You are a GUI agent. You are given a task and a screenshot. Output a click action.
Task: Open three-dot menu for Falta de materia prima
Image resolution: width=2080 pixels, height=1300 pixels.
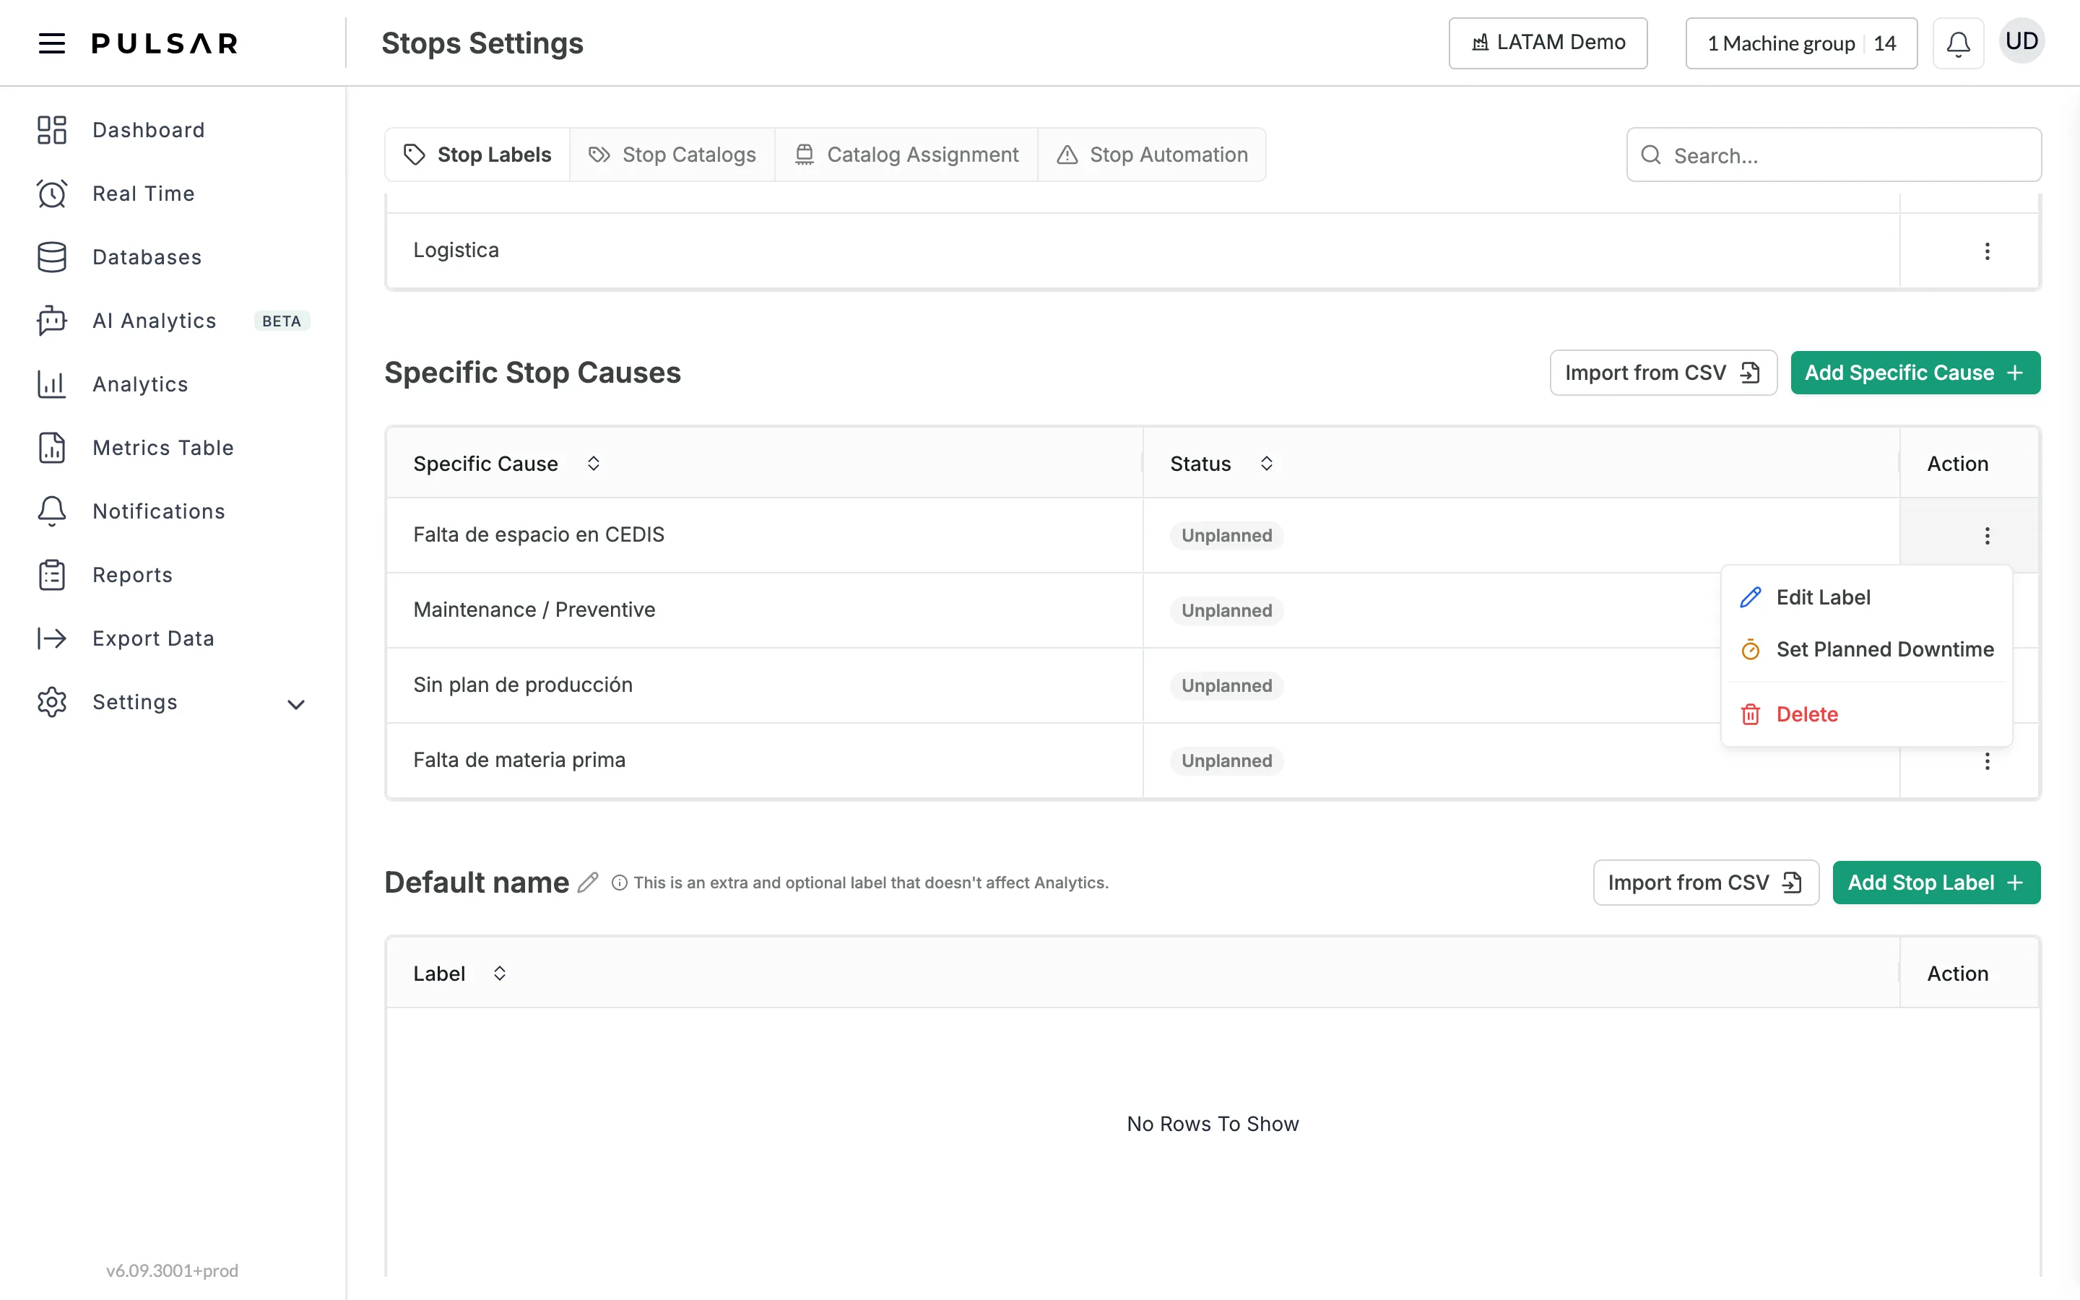pyautogui.click(x=1987, y=761)
